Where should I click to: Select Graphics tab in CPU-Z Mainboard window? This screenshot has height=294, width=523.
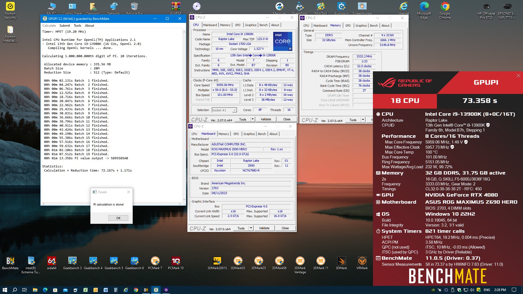tap(249, 134)
